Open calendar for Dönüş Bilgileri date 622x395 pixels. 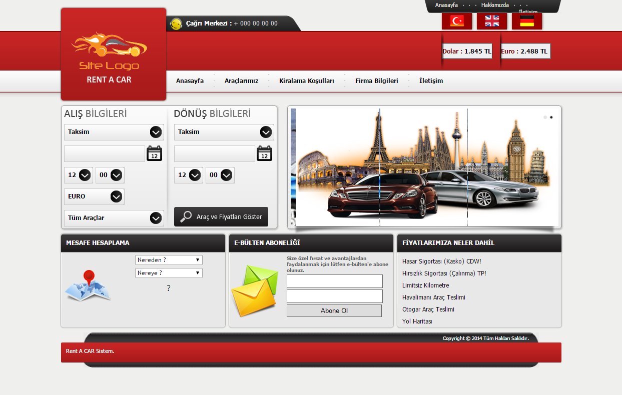pos(265,153)
